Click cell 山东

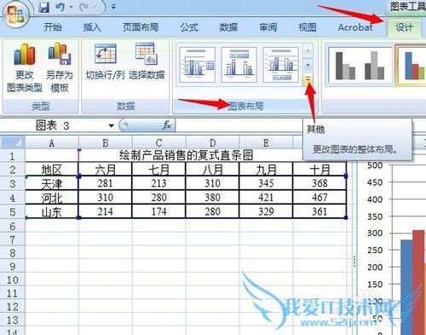52,211
